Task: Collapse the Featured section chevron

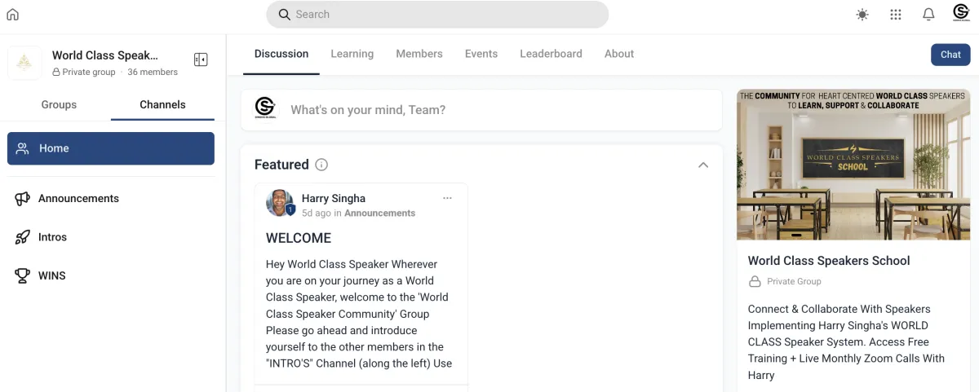Action: click(703, 165)
